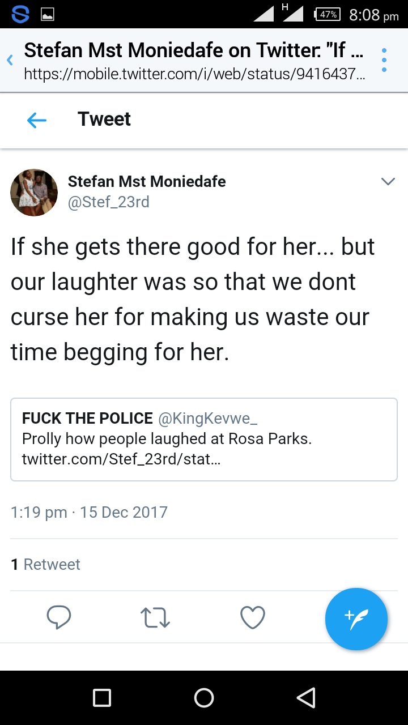Expand tweet options with the down chevron
Screen dimensions: 408x725
[388, 182]
